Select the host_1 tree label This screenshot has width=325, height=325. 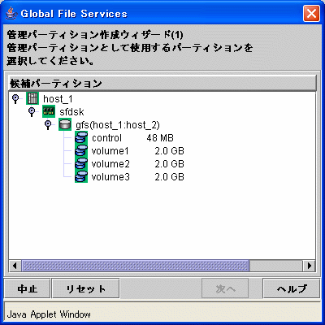(x=58, y=99)
